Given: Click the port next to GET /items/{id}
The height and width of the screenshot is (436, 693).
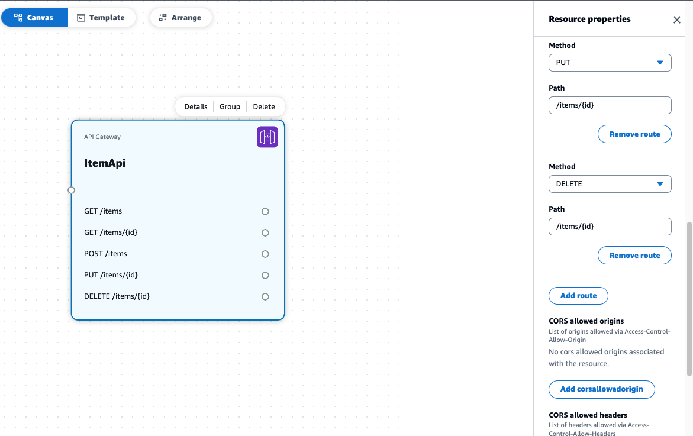Looking at the screenshot, I should tap(265, 232).
